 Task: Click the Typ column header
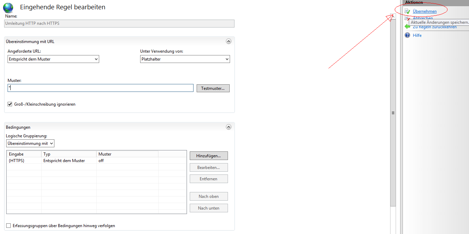(69, 154)
